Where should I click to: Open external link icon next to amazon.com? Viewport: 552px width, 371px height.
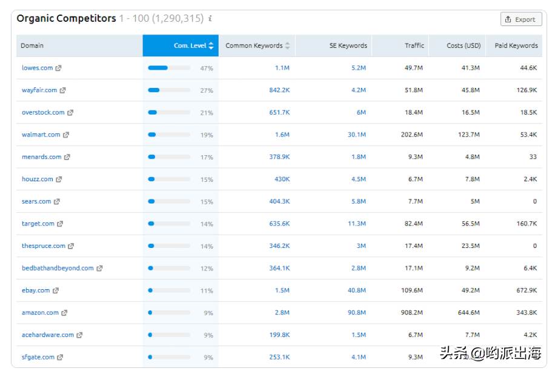point(64,313)
